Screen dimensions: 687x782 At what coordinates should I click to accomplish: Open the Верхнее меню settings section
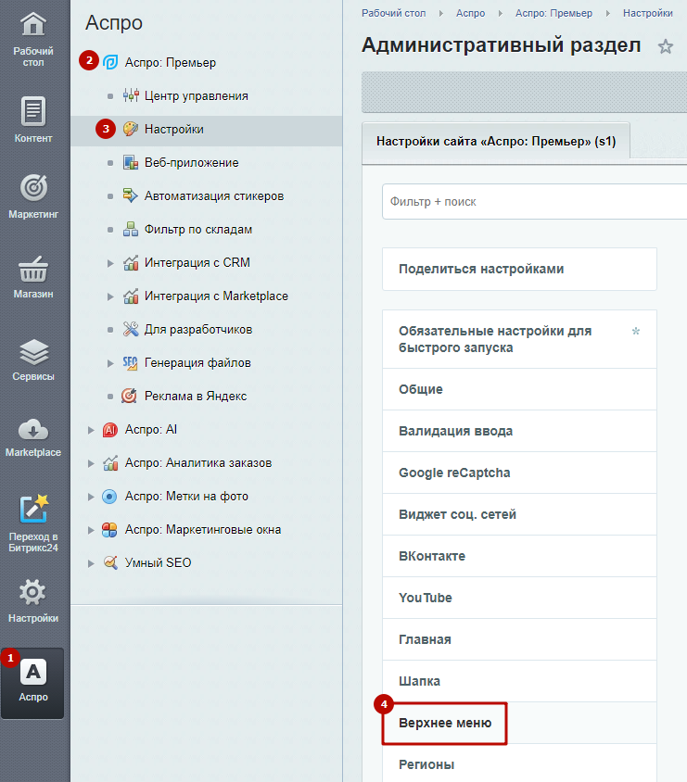(x=519, y=723)
